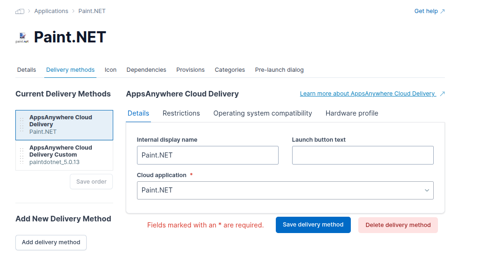The image size is (478, 268).
Task: Select the Delivery methods tab
Action: [x=70, y=70]
